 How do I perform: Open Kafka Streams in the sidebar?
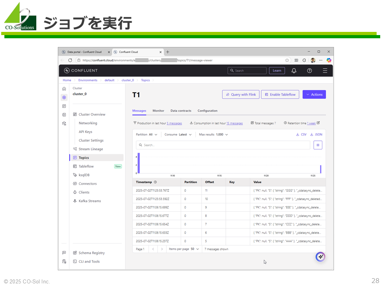(x=87, y=201)
